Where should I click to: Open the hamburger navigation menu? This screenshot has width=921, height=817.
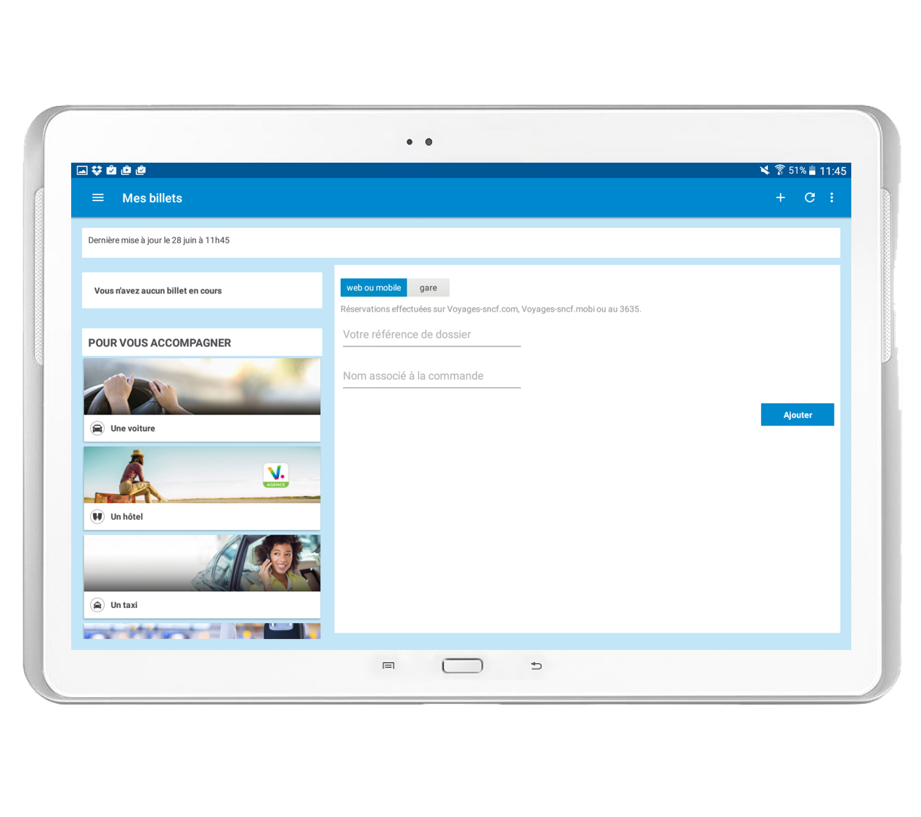coord(98,198)
